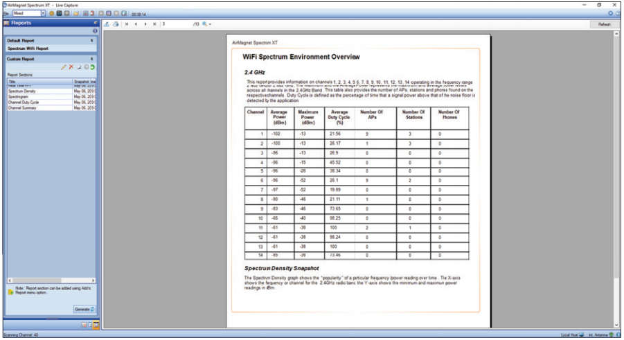The width and height of the screenshot is (624, 340).
Task: Click the yellow add-to-report note icon
Action: [11, 292]
